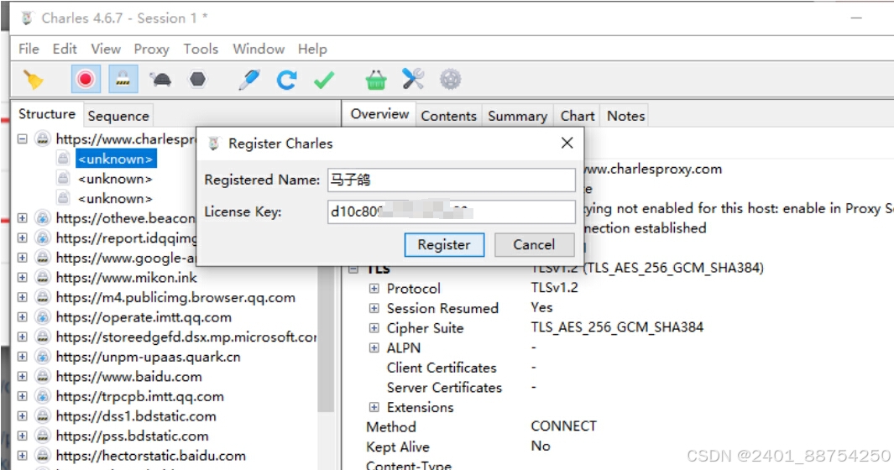Click Cancel in Register Charles dialog
Screen dimensions: 894x470
(x=534, y=245)
